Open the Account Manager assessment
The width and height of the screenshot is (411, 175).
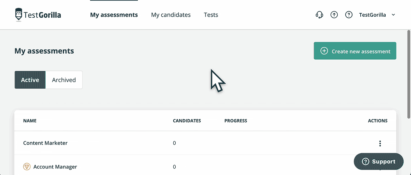(55, 167)
